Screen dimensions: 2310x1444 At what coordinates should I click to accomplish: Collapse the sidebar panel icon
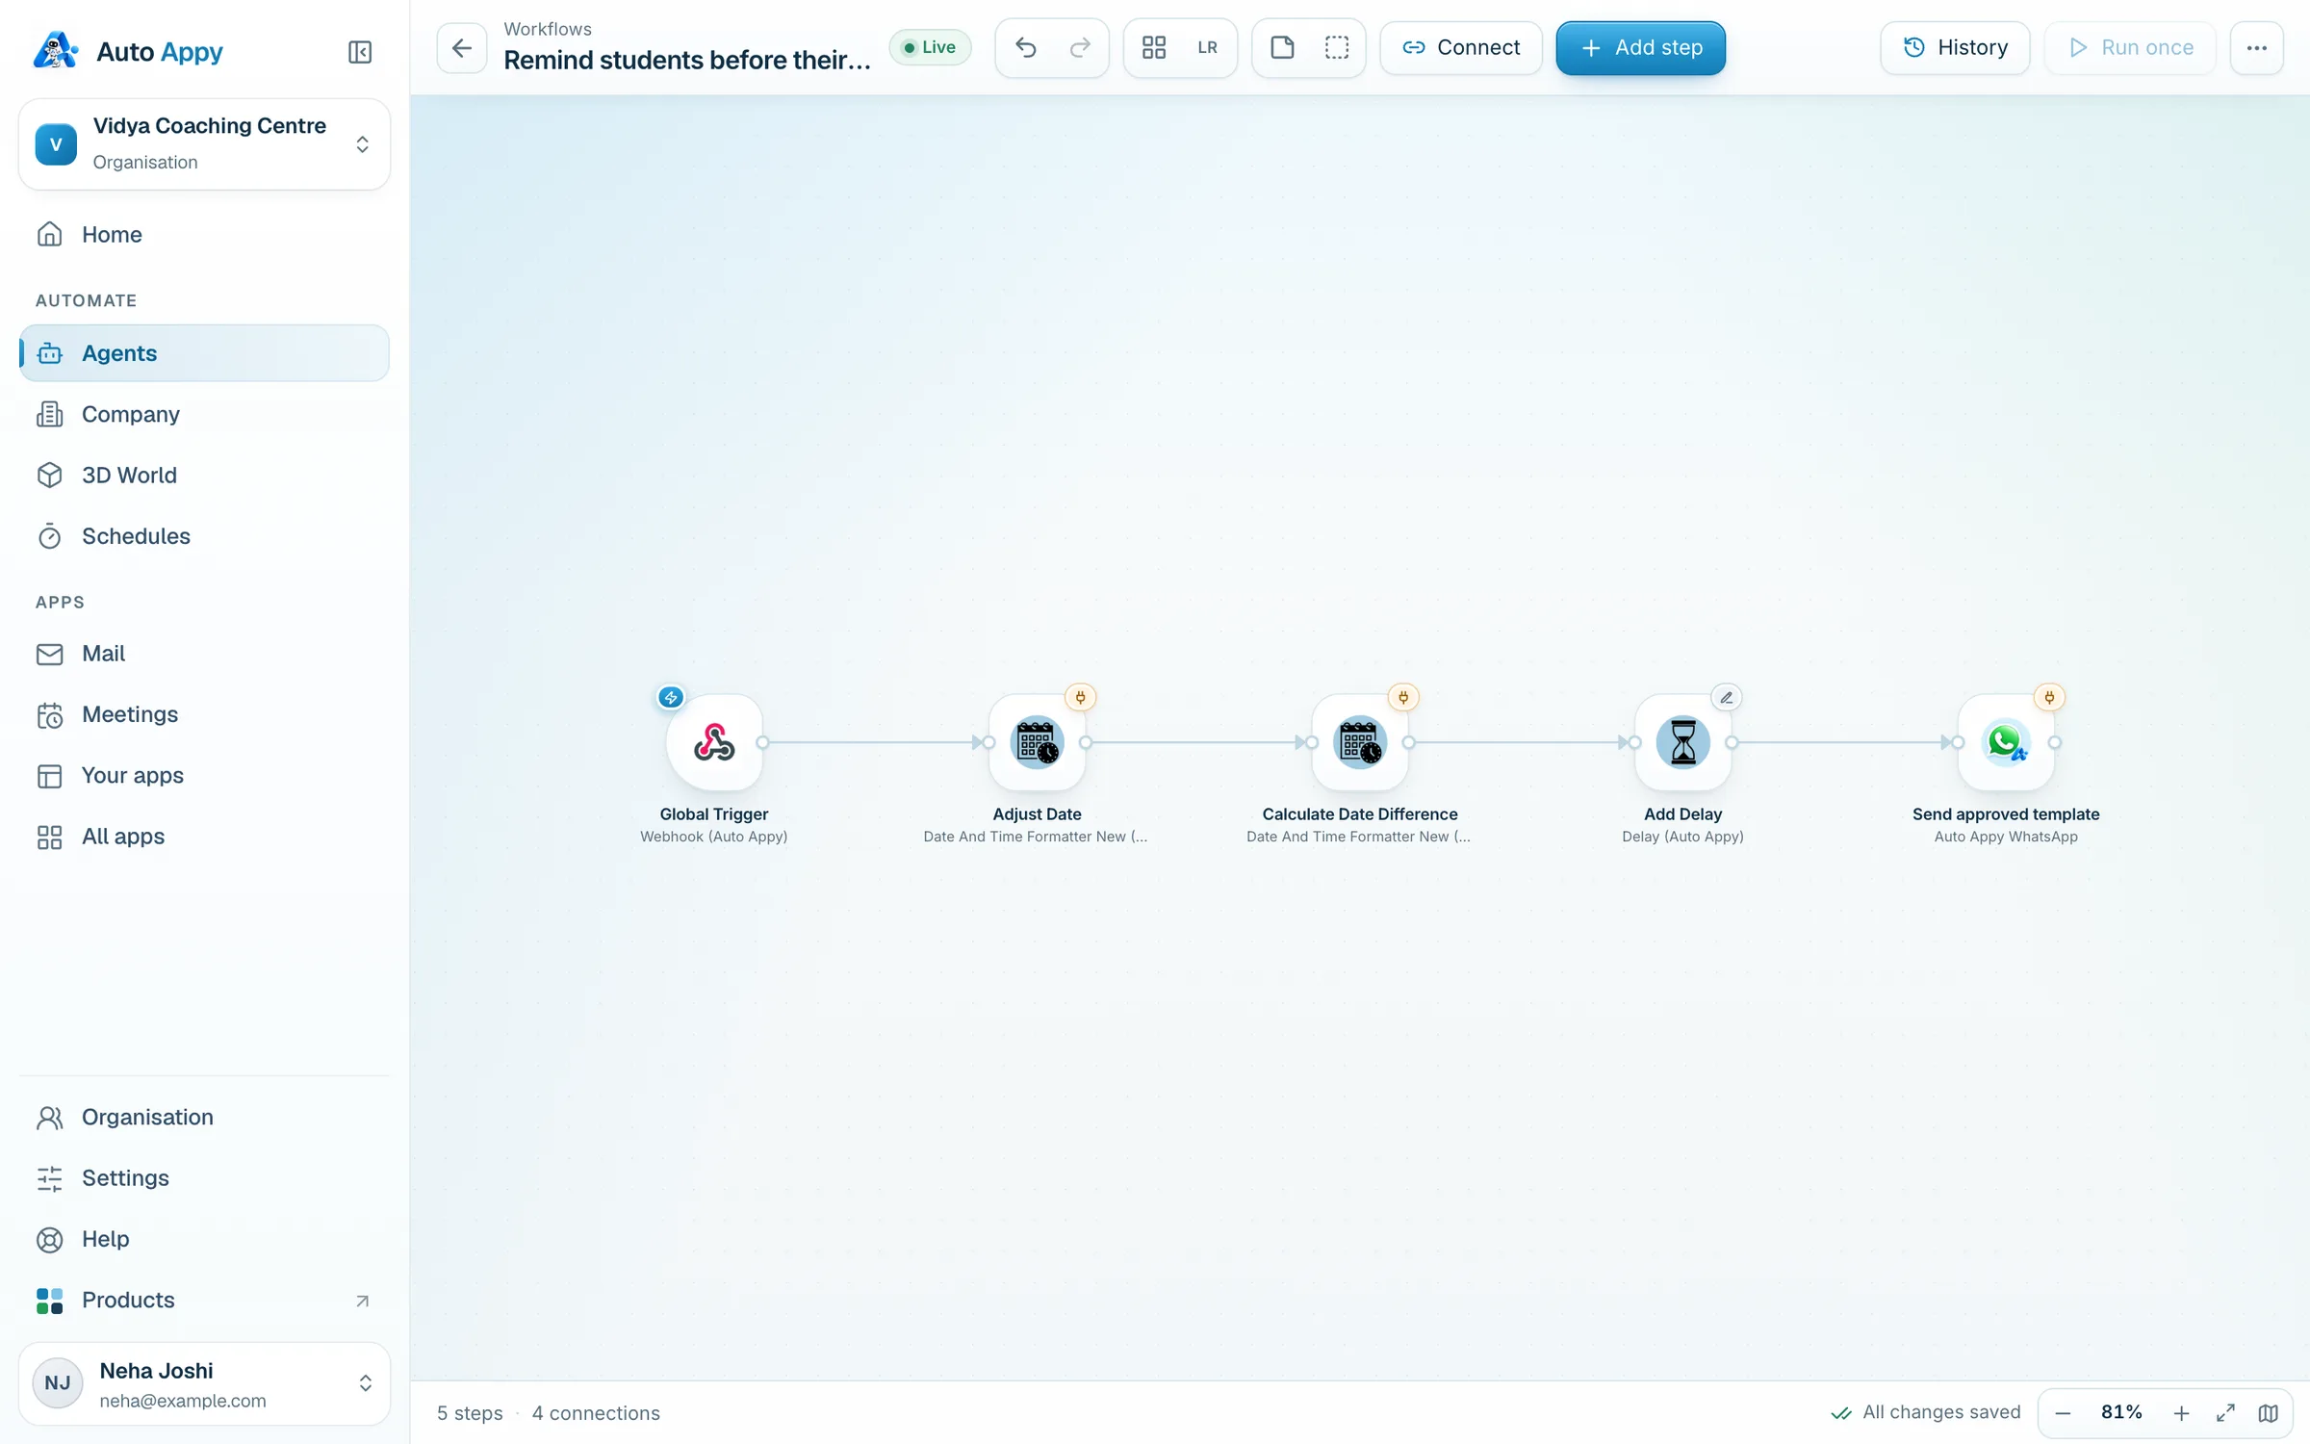pos(359,52)
